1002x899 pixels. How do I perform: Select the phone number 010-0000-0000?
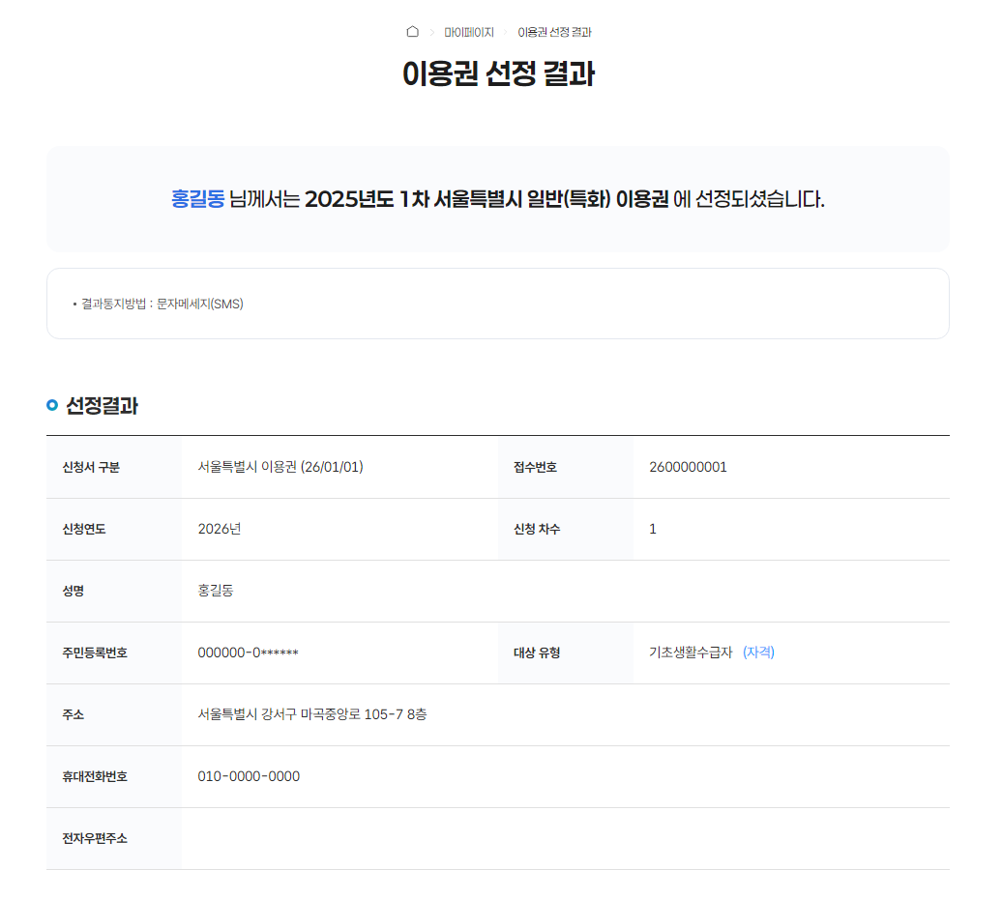(x=247, y=776)
